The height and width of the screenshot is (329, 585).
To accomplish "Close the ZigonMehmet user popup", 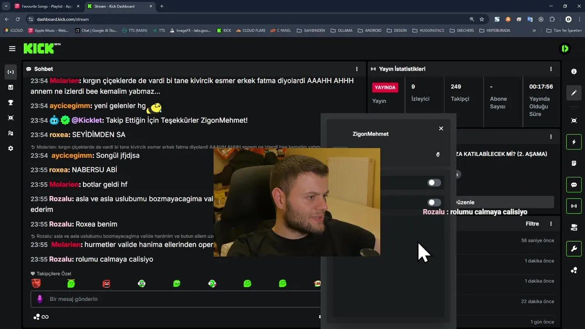I will pyautogui.click(x=441, y=128).
